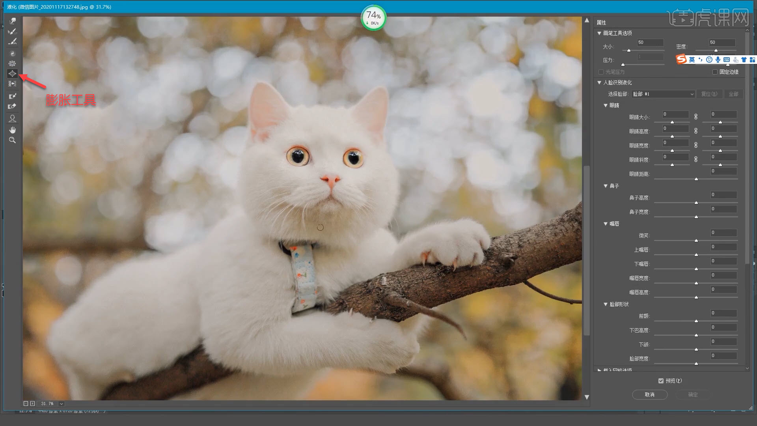Toggle the 预览 preview checkbox
This screenshot has width=757, height=426.
click(661, 381)
